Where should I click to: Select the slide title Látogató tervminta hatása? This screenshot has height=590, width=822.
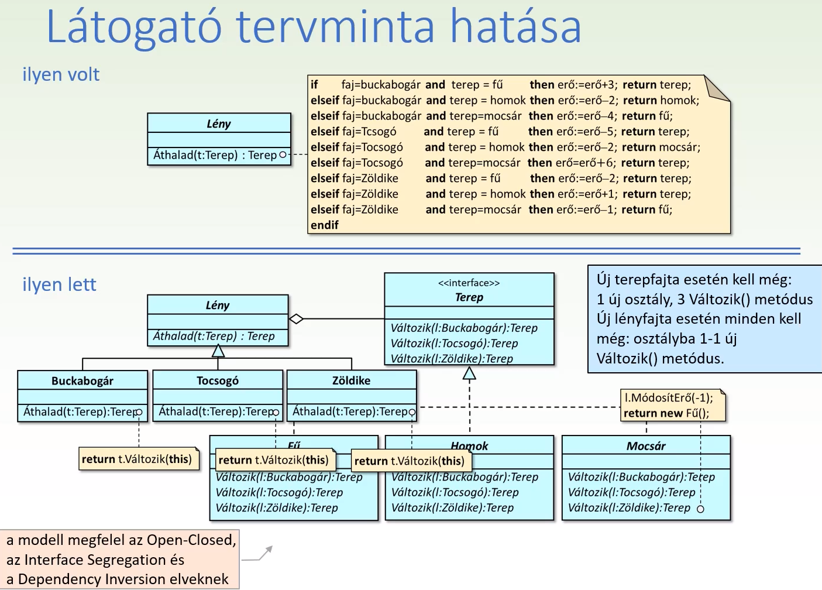click(x=314, y=26)
